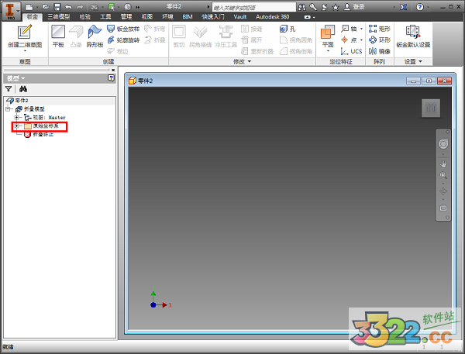465x354 pixels.
Task: Select the 零件2 root item in browser
Action: (18, 100)
